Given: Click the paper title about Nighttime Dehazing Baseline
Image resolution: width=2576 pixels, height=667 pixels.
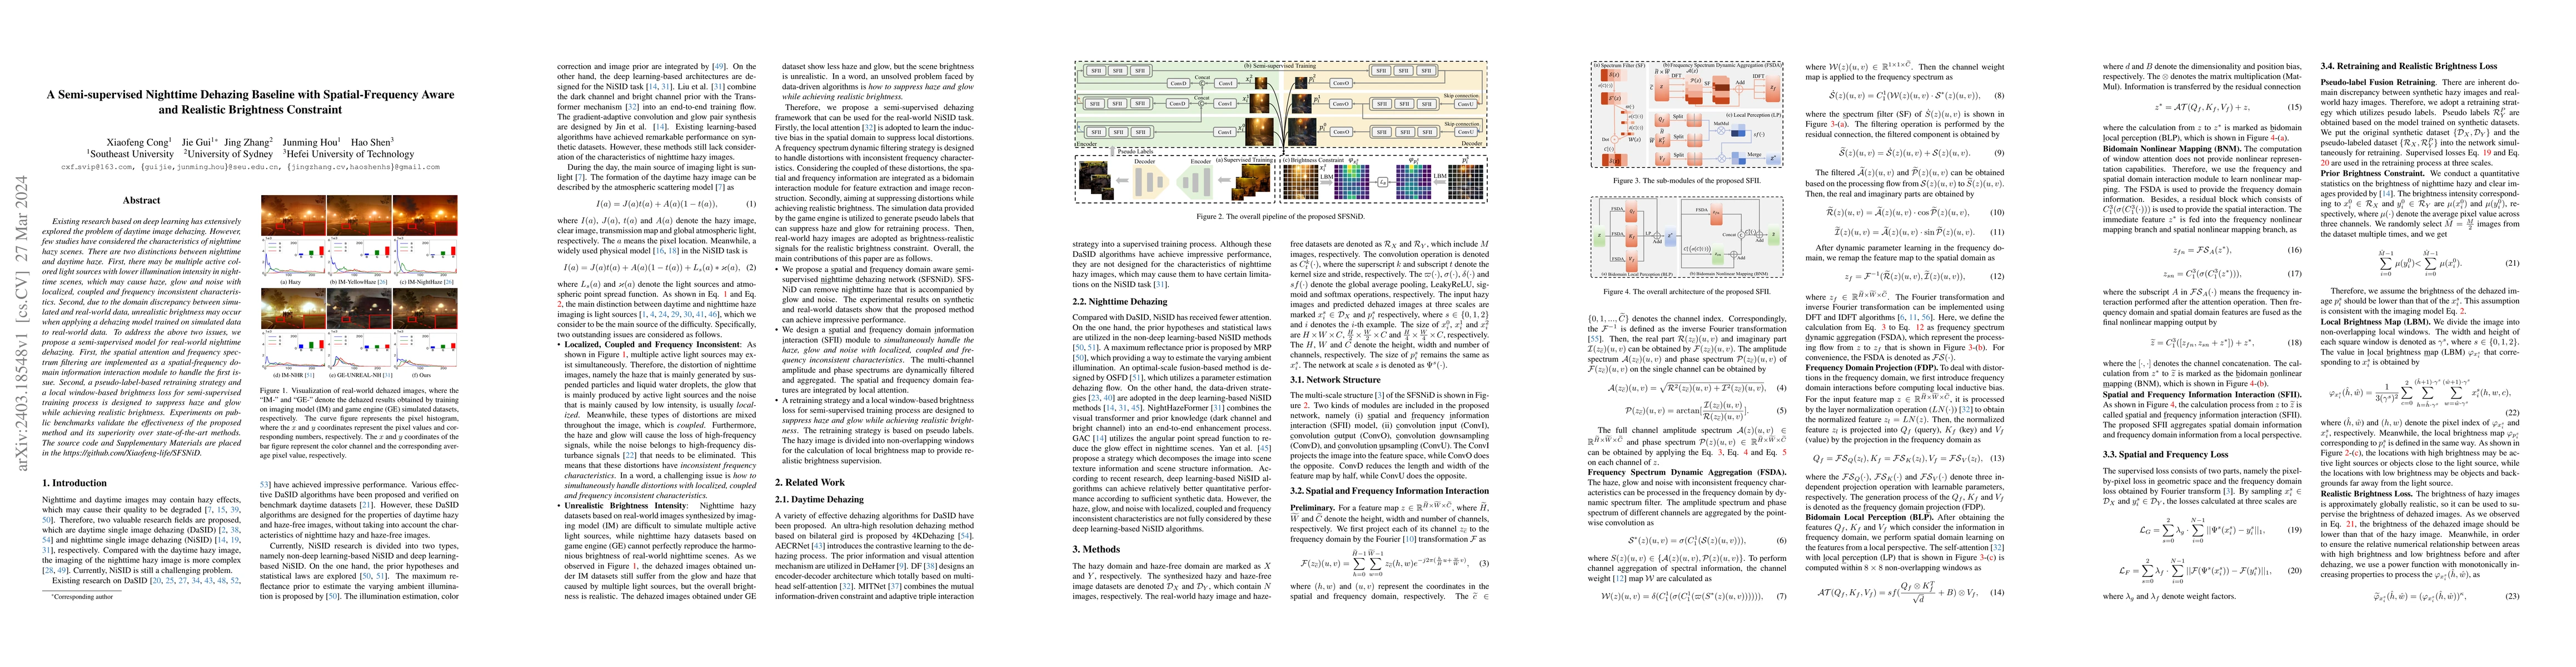Looking at the screenshot, I should (x=250, y=102).
